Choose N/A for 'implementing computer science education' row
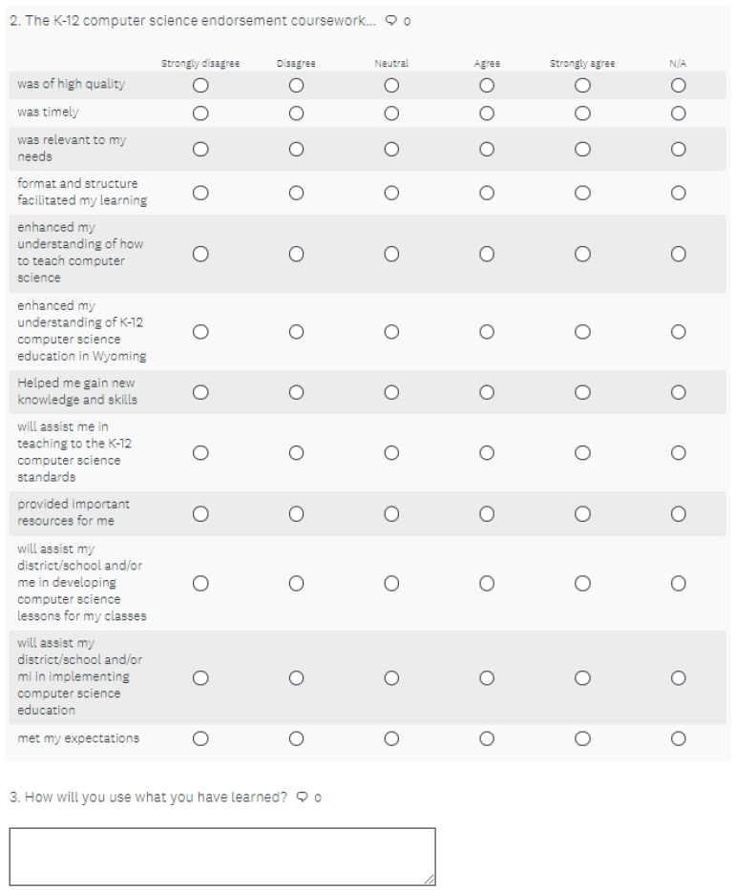 [x=679, y=678]
